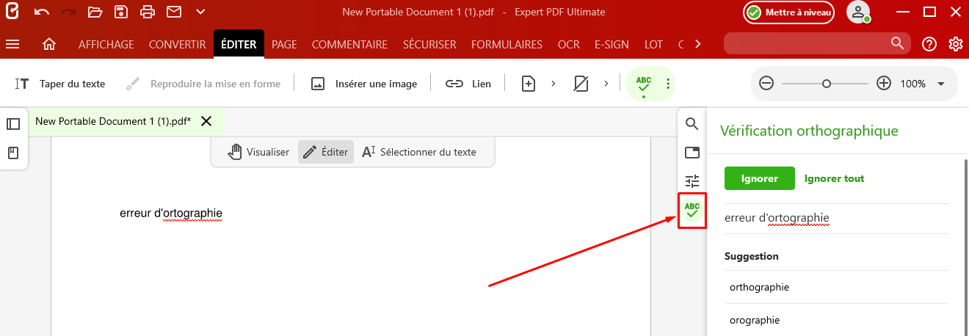Image resolution: width=969 pixels, height=336 pixels.
Task: Open the 100% zoom level dropdown
Action: (941, 84)
